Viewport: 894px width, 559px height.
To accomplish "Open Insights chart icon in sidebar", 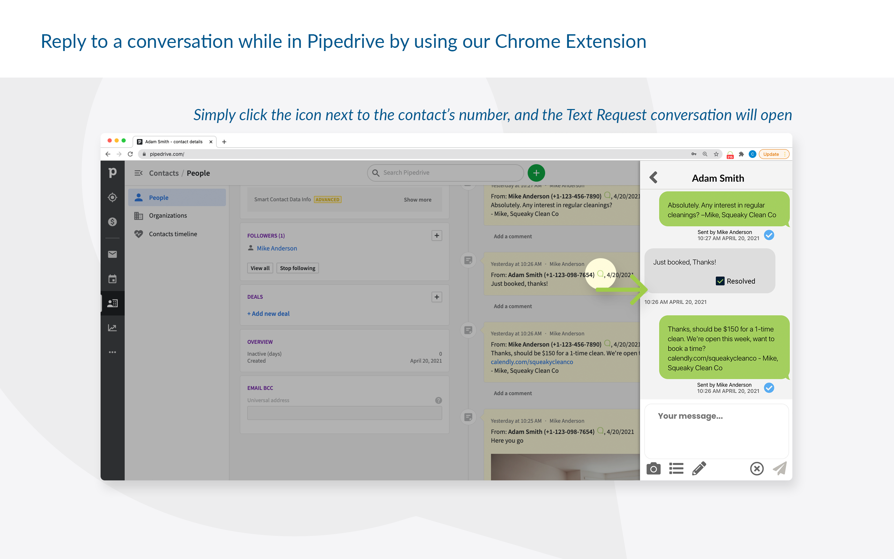I will coord(112,328).
